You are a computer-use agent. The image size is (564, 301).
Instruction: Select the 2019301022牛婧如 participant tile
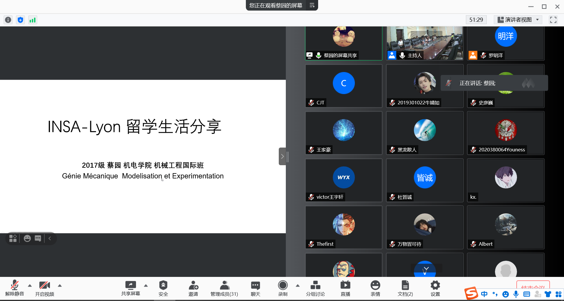pos(424,86)
